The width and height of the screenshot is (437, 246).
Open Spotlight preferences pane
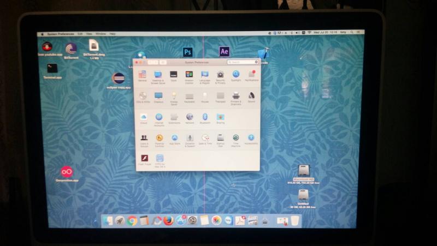[236, 76]
